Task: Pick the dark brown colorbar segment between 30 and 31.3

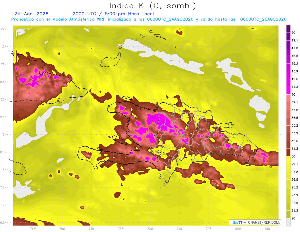Action: tap(288, 152)
